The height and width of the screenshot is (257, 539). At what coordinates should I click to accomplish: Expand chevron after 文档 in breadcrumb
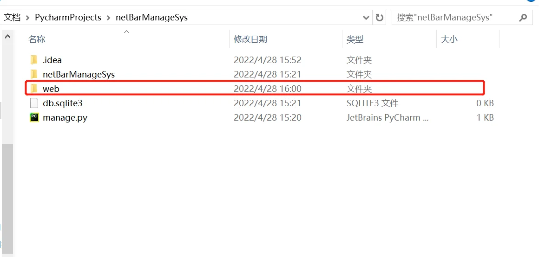click(27, 18)
